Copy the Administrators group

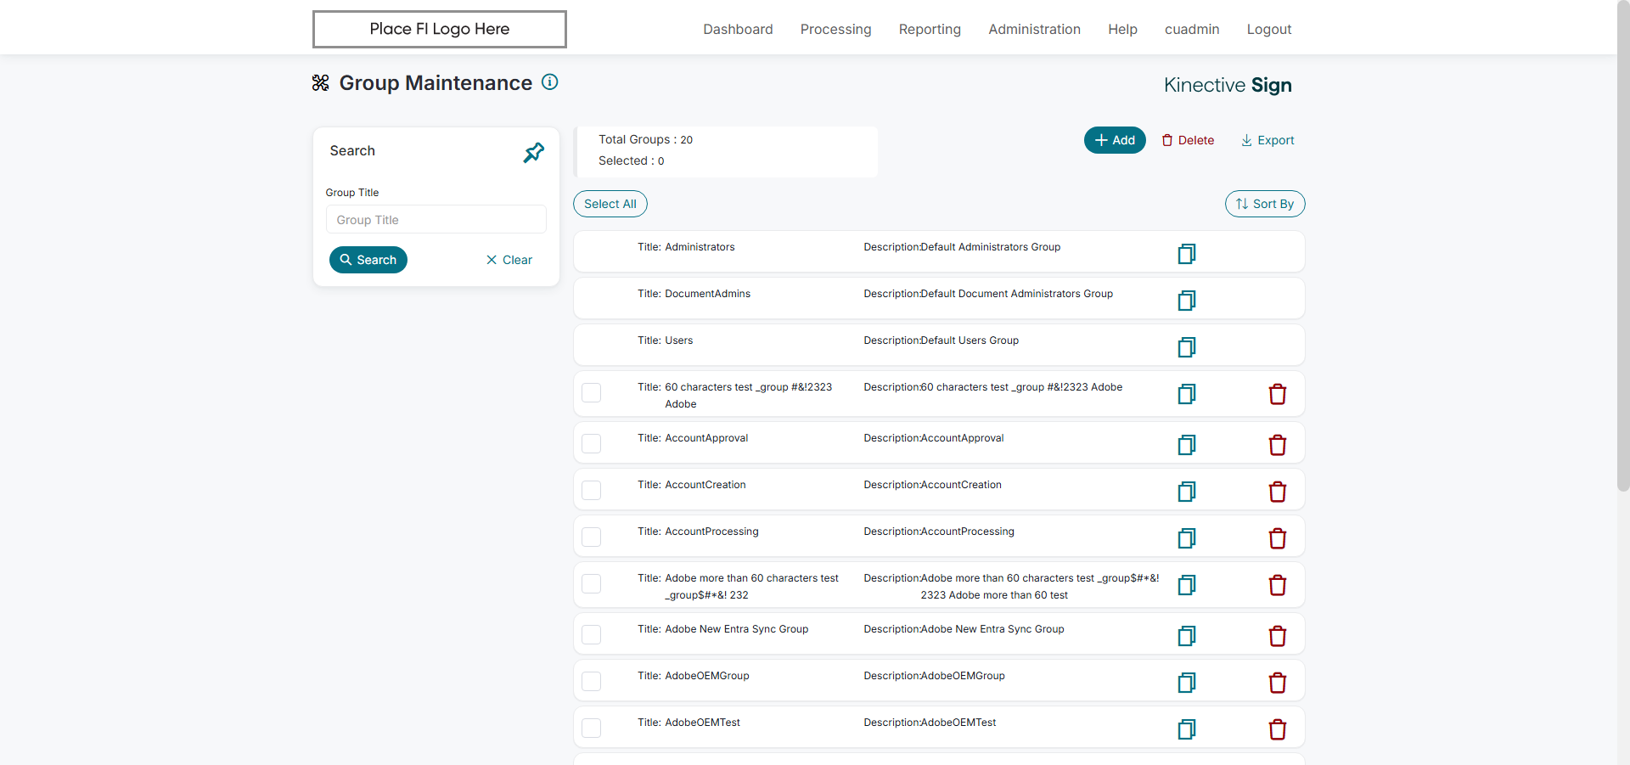tap(1187, 254)
